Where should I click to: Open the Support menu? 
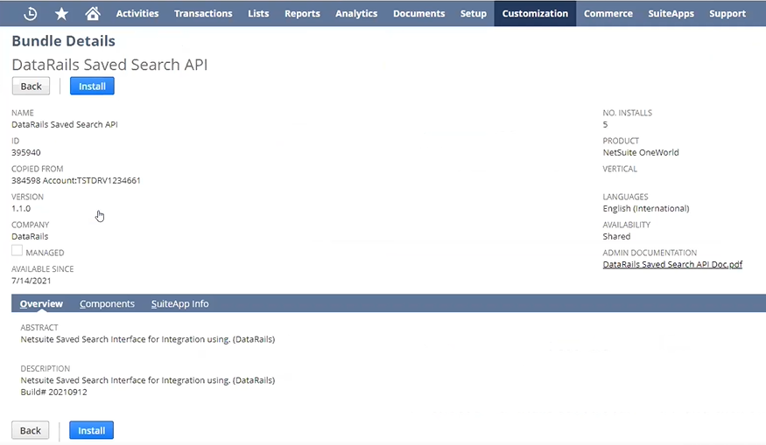727,14
